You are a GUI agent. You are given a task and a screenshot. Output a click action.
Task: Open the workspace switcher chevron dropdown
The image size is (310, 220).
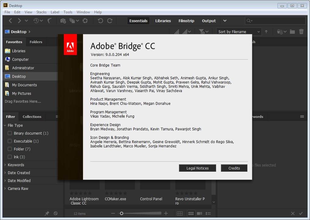pos(225,21)
